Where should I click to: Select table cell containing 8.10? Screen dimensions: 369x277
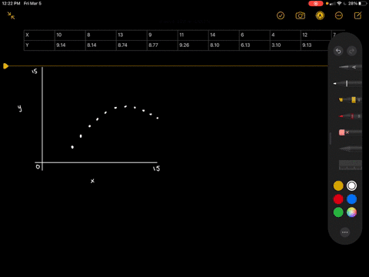224,45
